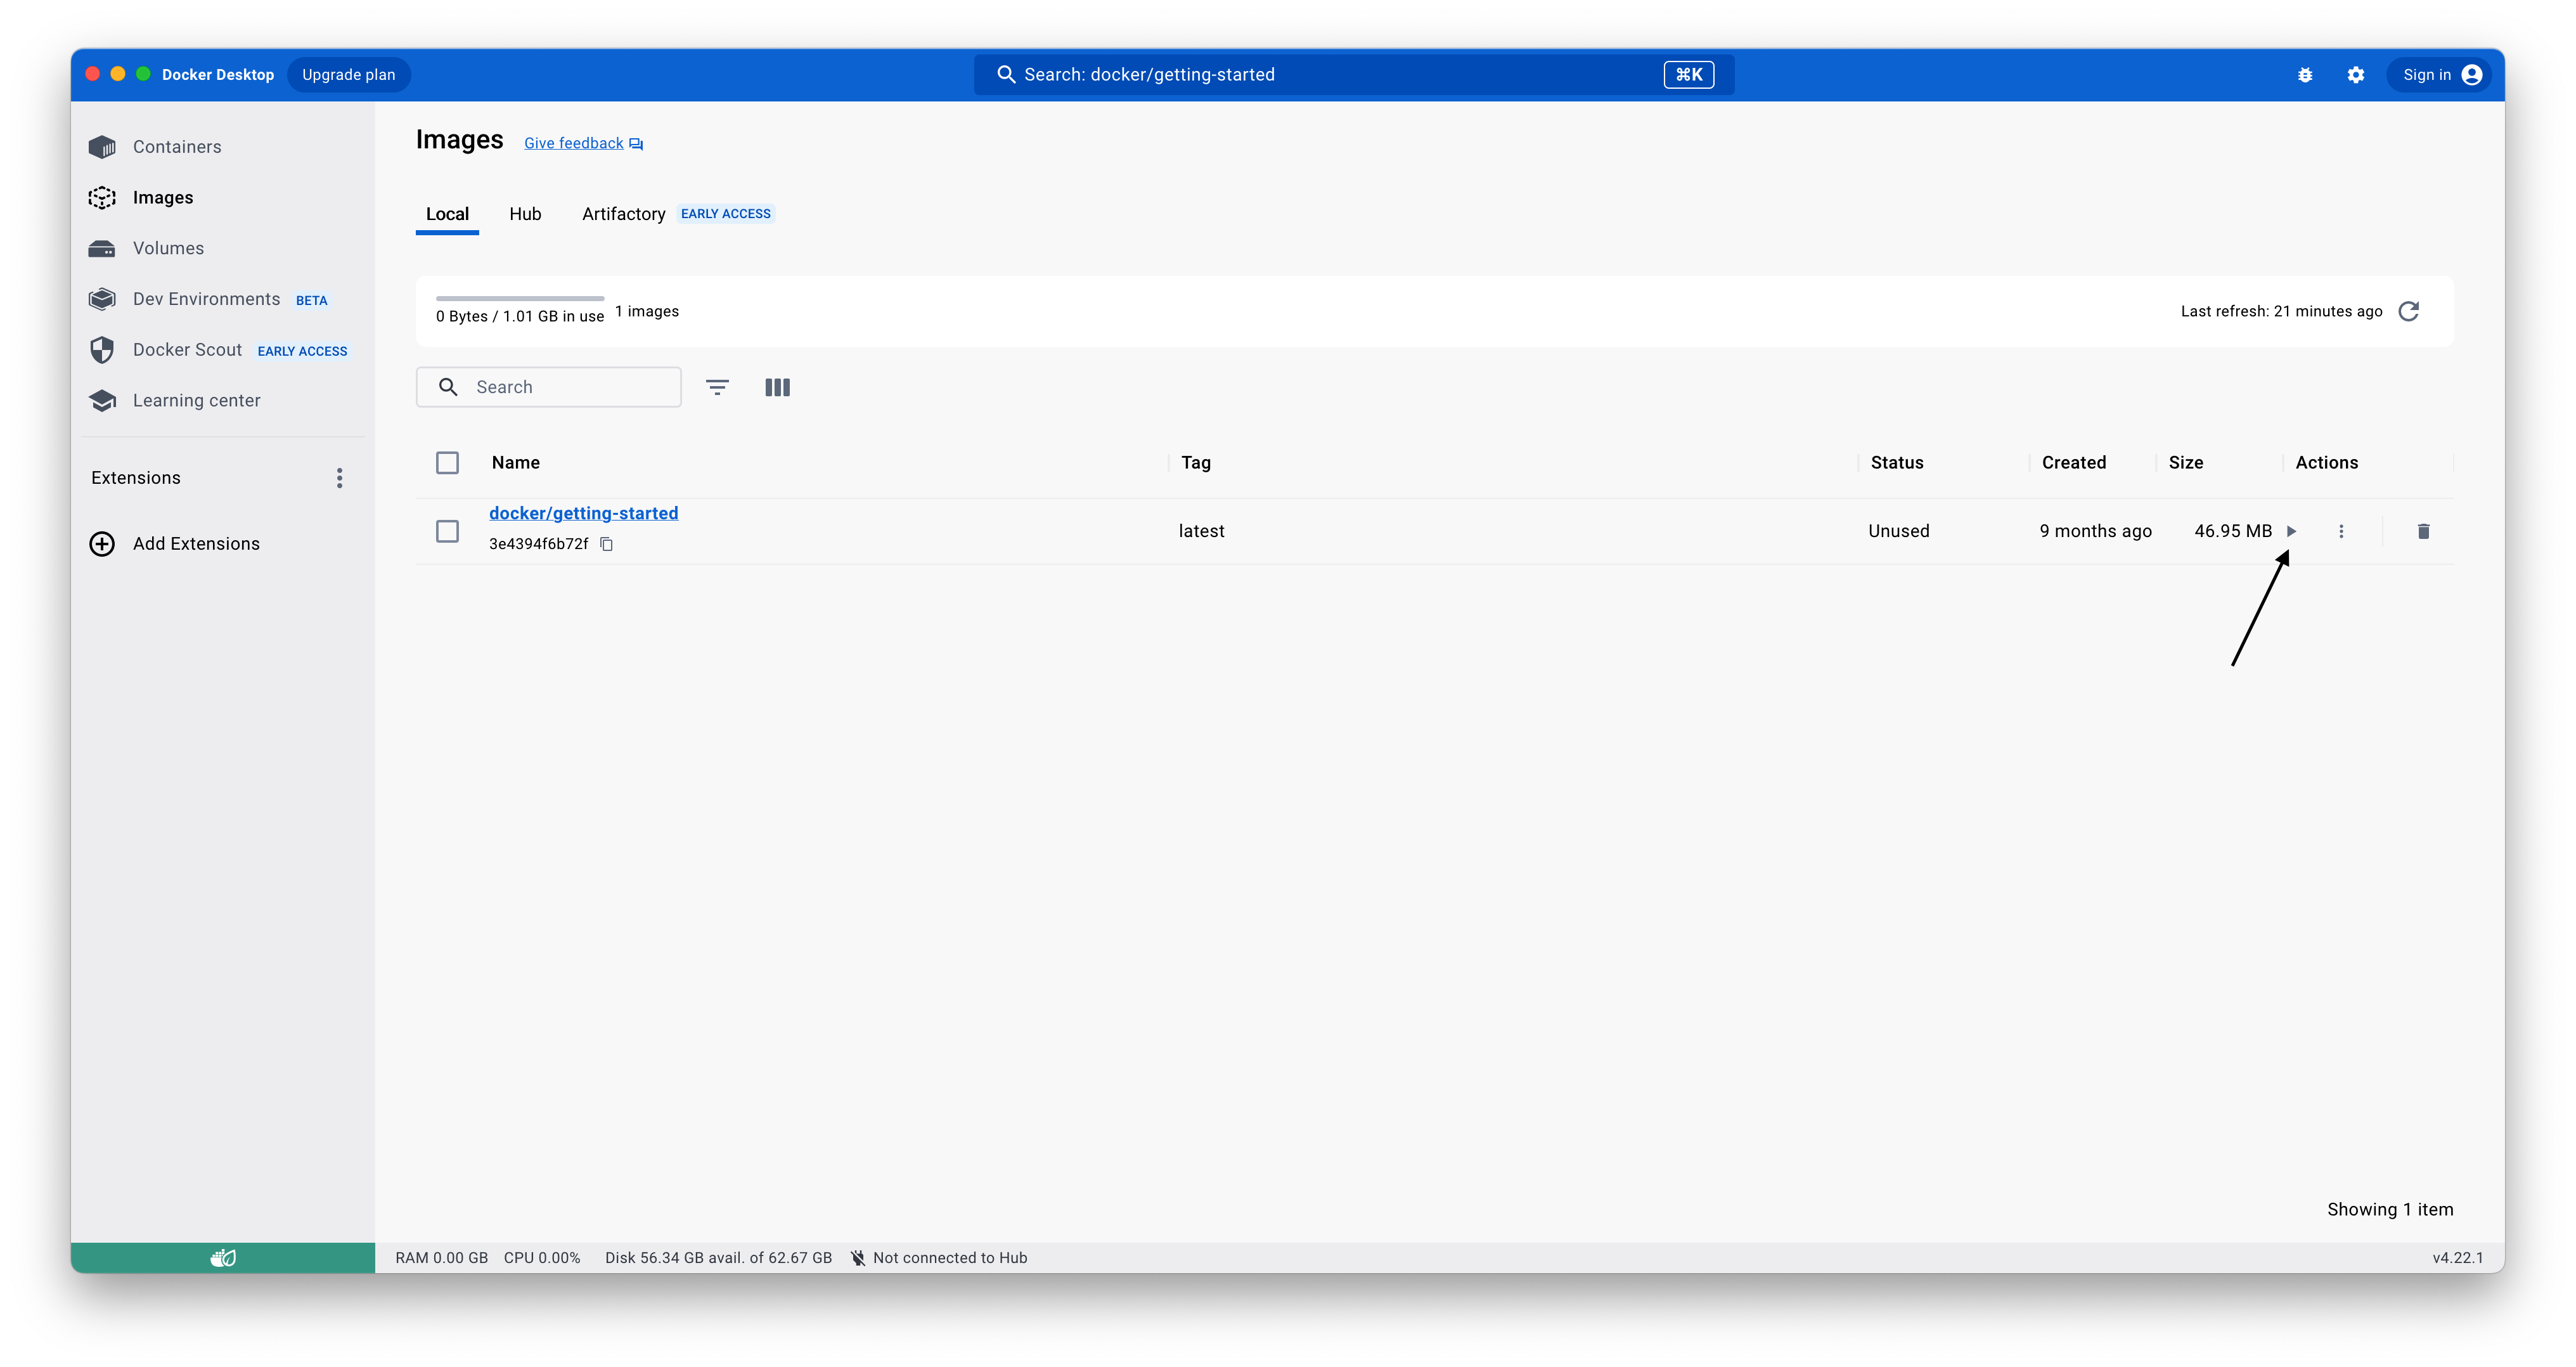Open Settings via the gear icon
2576x1367 pixels.
tap(2356, 75)
